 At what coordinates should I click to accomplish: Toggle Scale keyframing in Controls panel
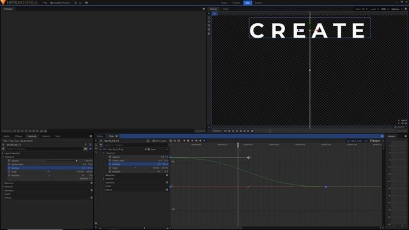point(9,172)
